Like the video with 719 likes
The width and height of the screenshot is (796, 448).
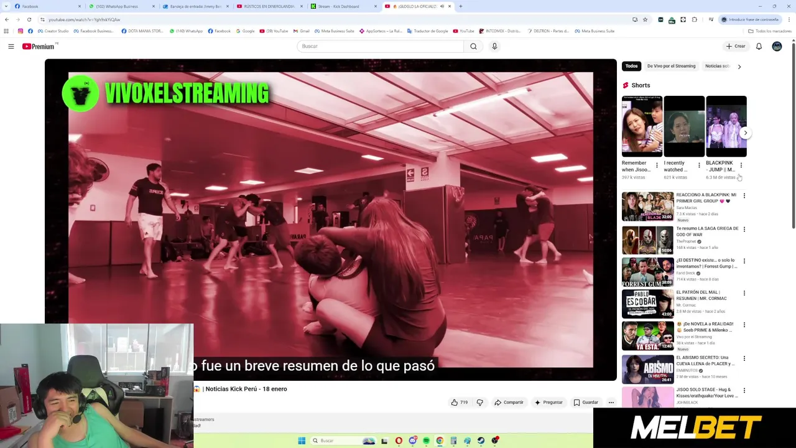tap(459, 403)
